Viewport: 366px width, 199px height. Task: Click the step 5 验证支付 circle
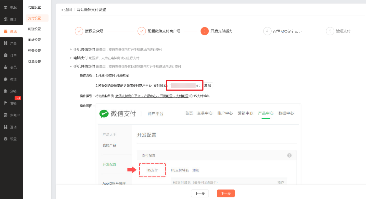coord(330,31)
